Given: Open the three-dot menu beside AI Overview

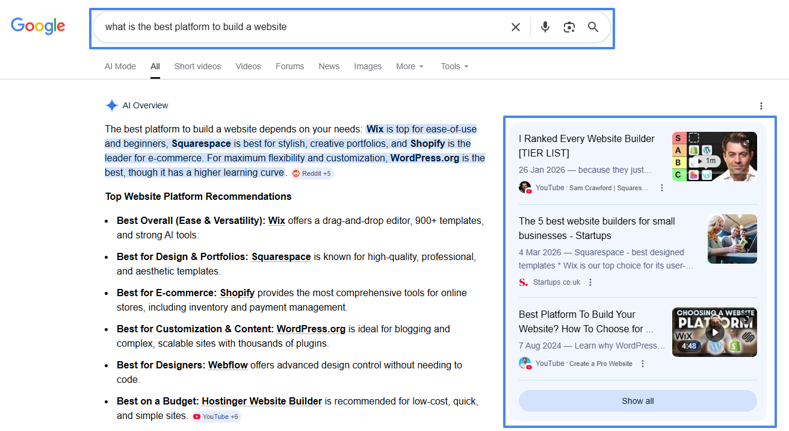Looking at the screenshot, I should (761, 105).
